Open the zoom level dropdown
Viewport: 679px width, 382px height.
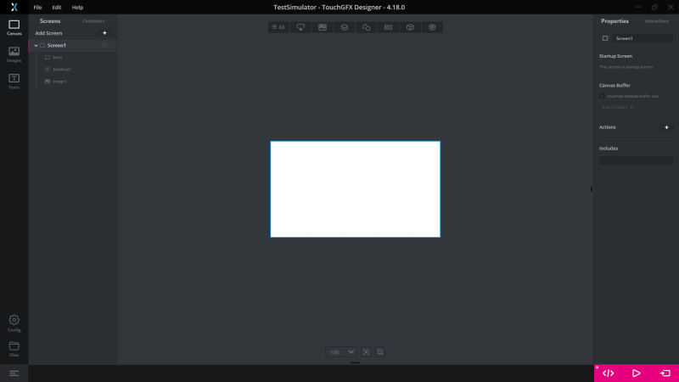point(351,351)
